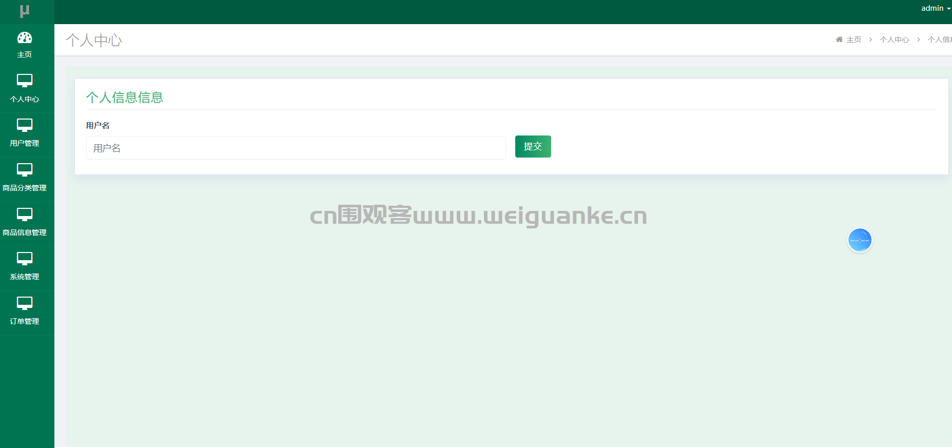Click the home icon in breadcrumb
Image resolution: width=952 pixels, height=448 pixels.
click(839, 40)
